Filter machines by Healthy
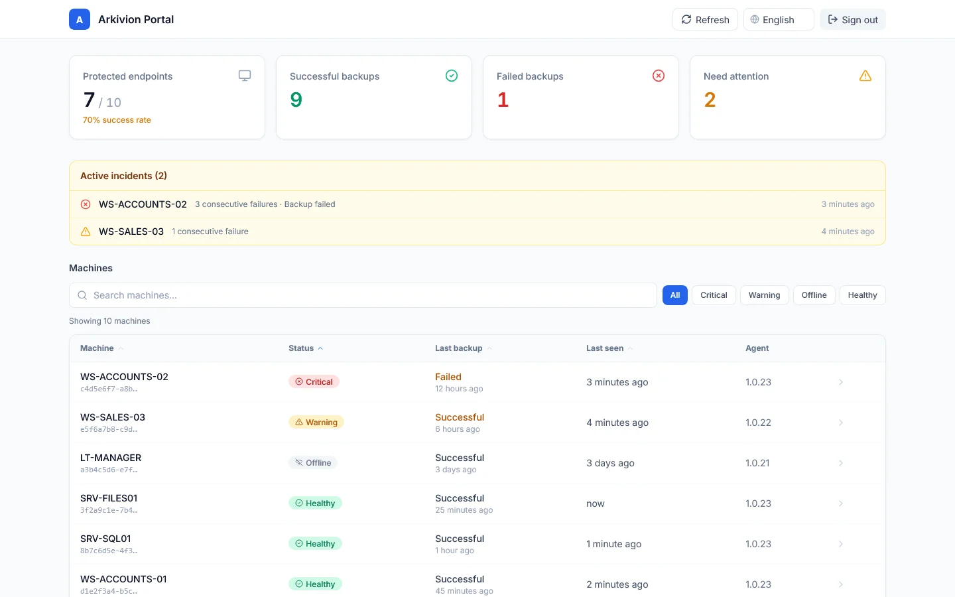Screen dimensions: 955x597 862,295
